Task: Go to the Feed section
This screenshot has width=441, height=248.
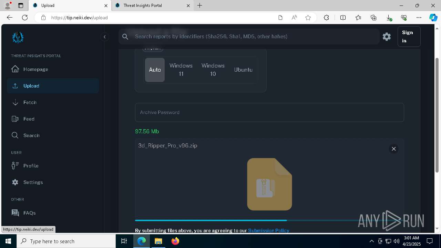Action: tap(53, 119)
